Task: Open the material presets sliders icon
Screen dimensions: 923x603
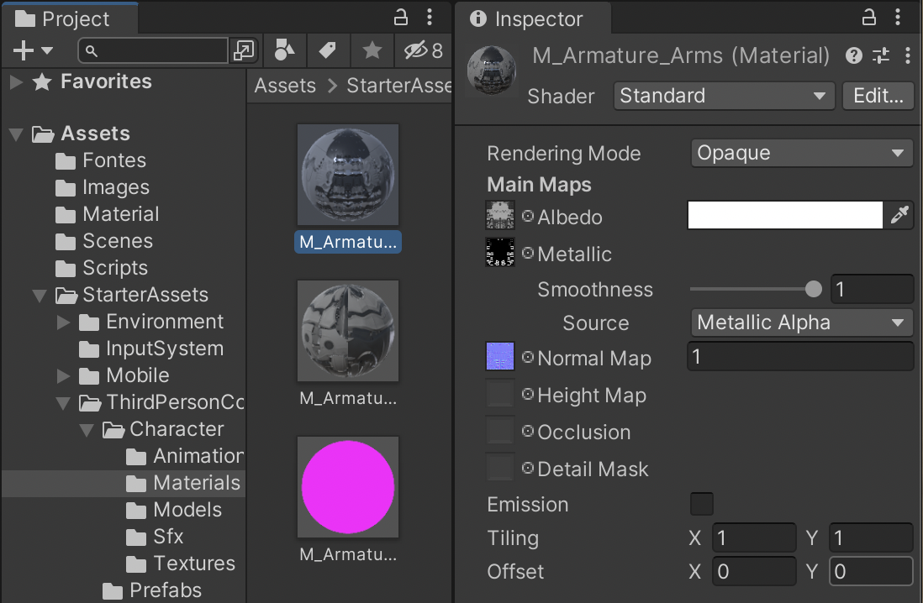Action: [x=881, y=56]
